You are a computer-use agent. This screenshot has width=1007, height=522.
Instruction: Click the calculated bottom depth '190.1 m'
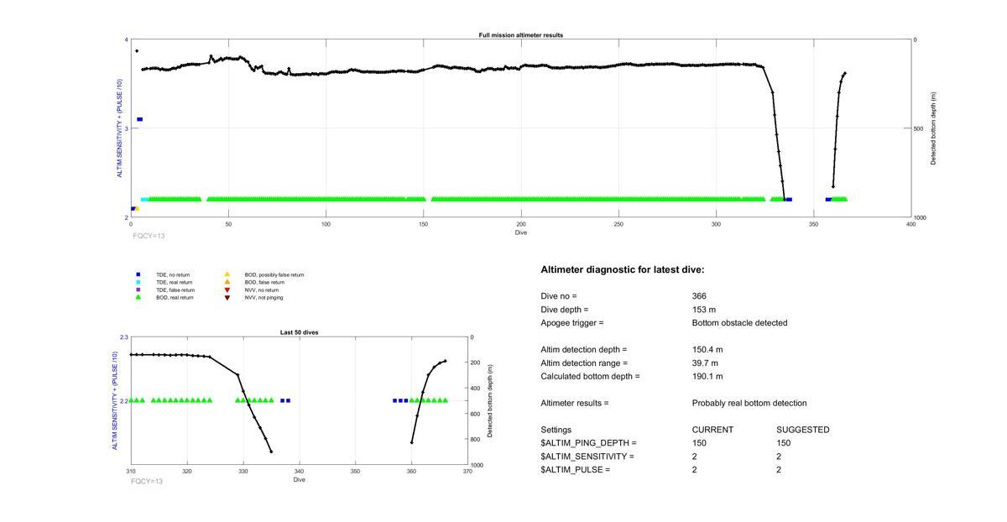pyautogui.click(x=707, y=376)
